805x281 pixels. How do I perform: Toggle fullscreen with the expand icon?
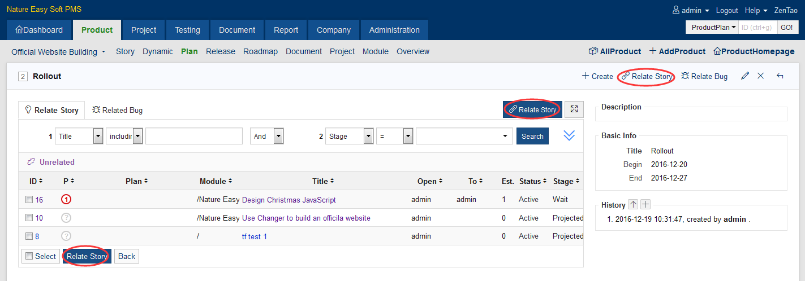pos(574,109)
